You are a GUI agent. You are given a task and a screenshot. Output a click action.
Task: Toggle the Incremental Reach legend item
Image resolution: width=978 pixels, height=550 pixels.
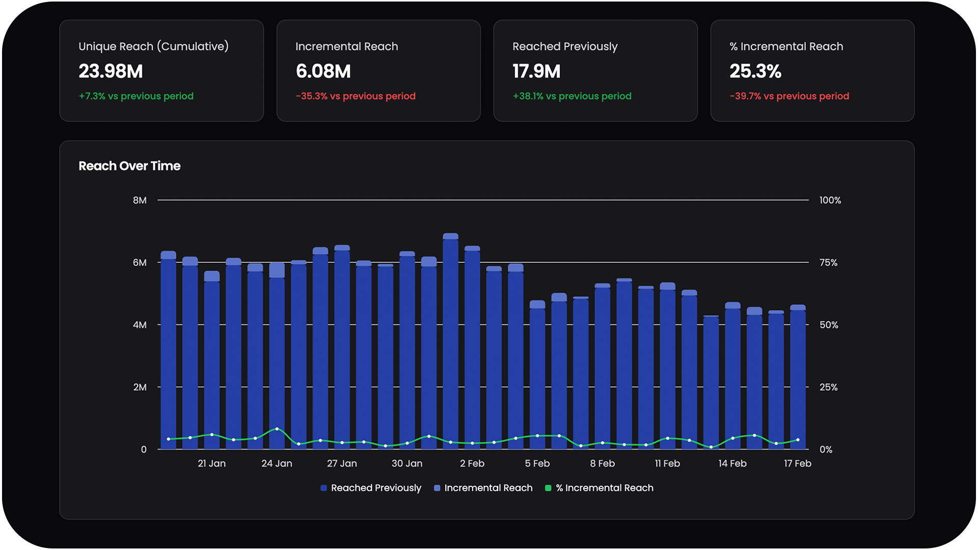tap(488, 488)
